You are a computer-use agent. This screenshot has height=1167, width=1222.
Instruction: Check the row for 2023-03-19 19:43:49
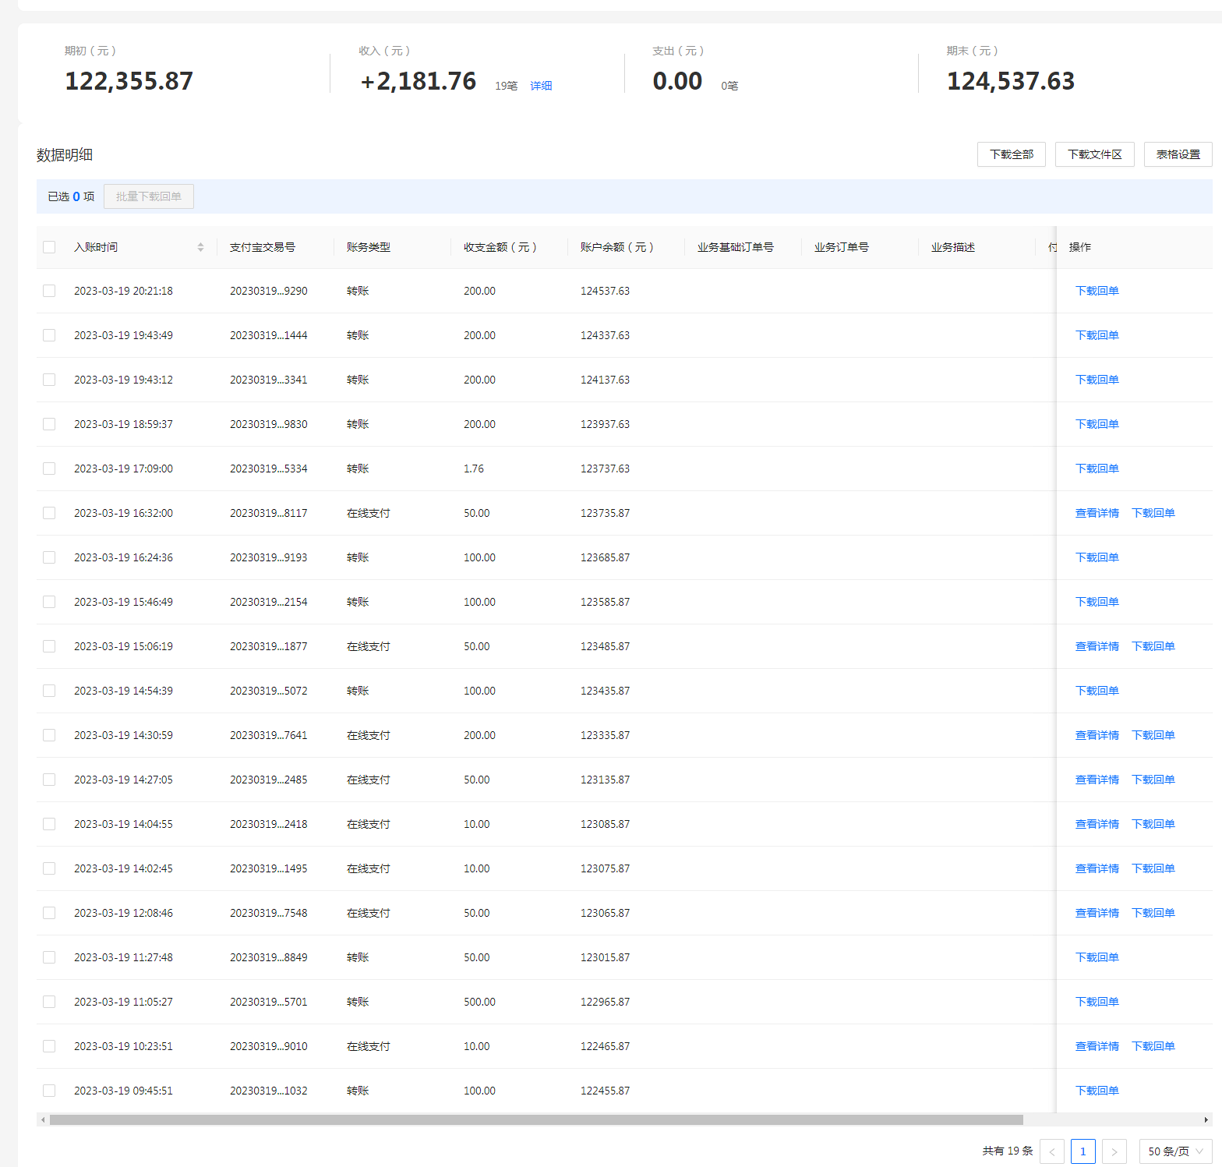click(49, 335)
